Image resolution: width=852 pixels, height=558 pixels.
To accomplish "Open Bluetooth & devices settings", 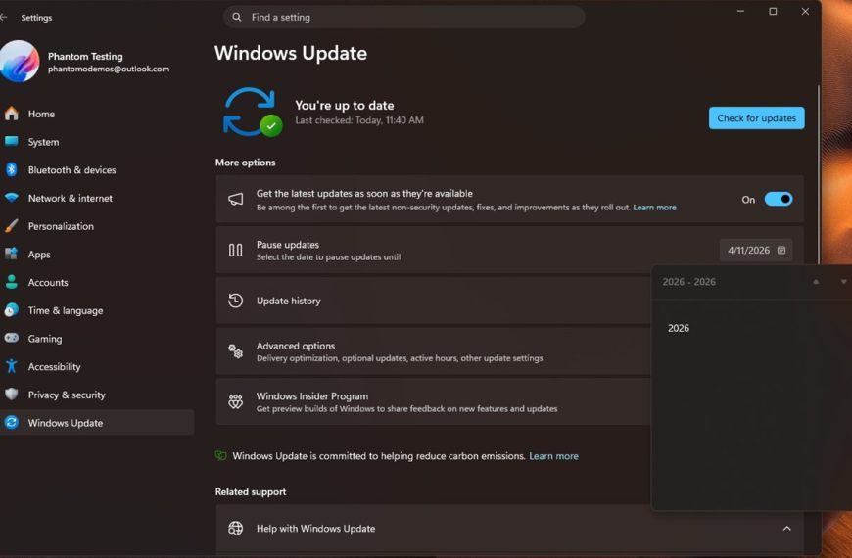I will click(98, 170).
